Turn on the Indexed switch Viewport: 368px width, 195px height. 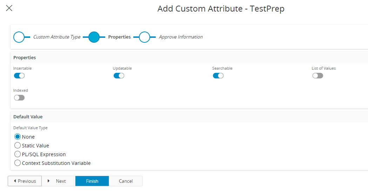point(19,98)
